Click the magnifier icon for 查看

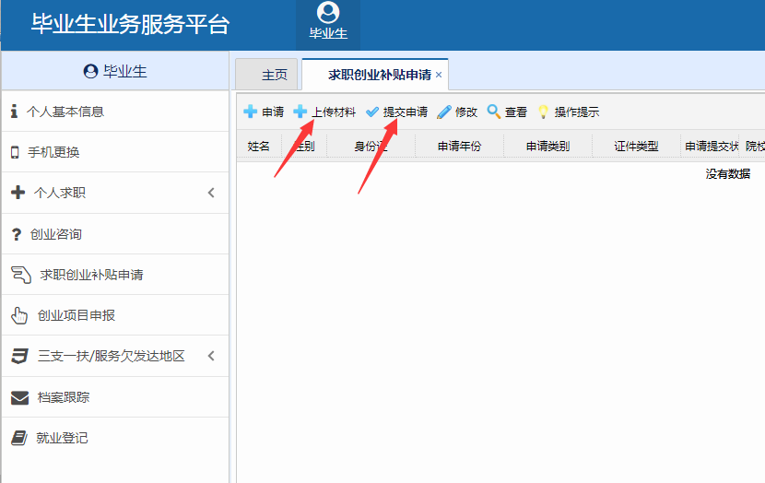(494, 112)
